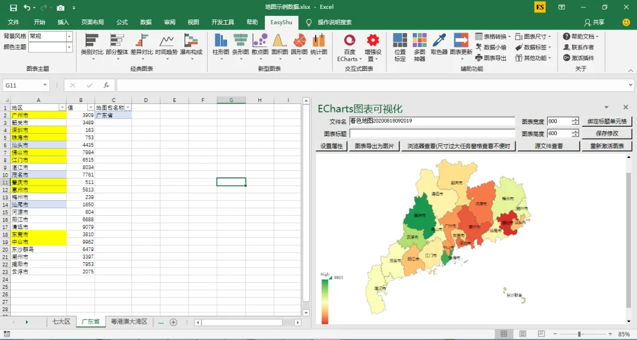Screen dimensions: 637x340
Task: Click the 位置标定 position calibration icon
Action: pyautogui.click(x=400, y=48)
